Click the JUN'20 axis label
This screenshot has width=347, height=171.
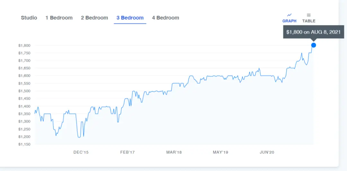pos(267,152)
